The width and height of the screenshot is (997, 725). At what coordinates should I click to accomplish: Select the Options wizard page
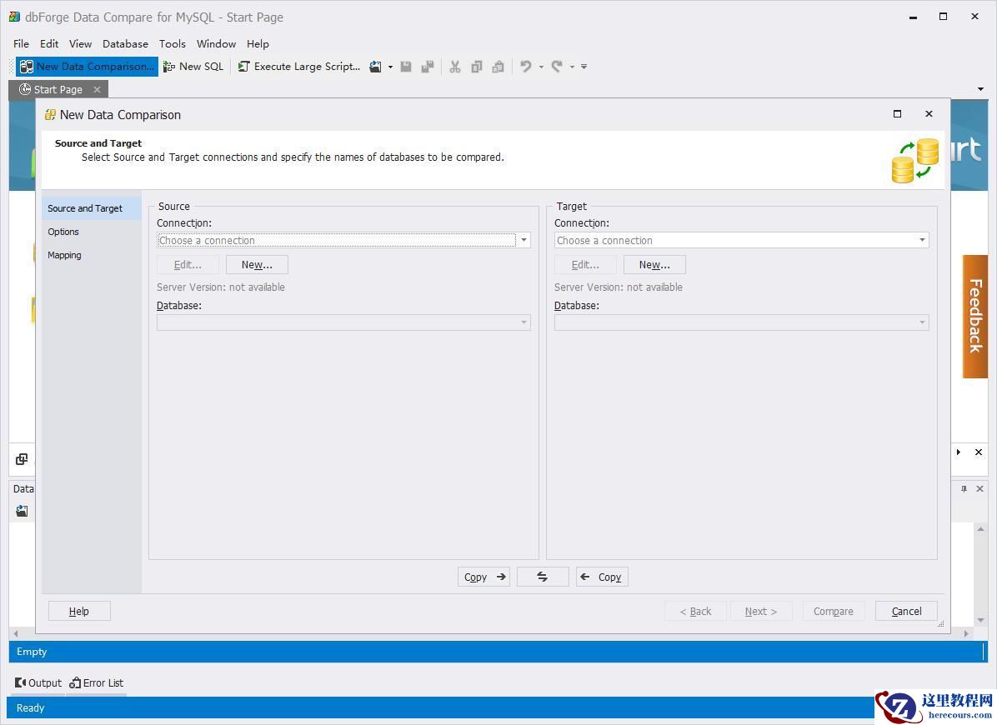click(x=63, y=232)
